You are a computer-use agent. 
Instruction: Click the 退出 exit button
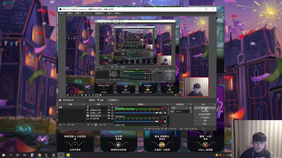(205, 124)
